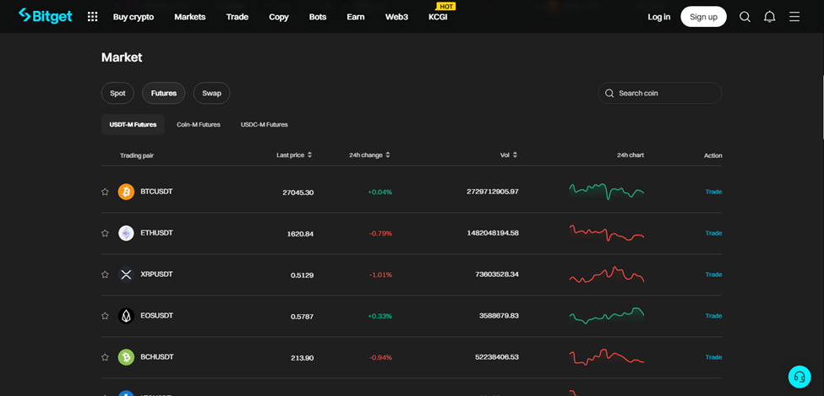The height and width of the screenshot is (396, 824).
Task: Select USDC-M Futures tab
Action: click(x=265, y=124)
